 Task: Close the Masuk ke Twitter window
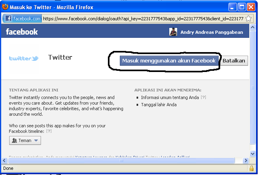[251, 7]
